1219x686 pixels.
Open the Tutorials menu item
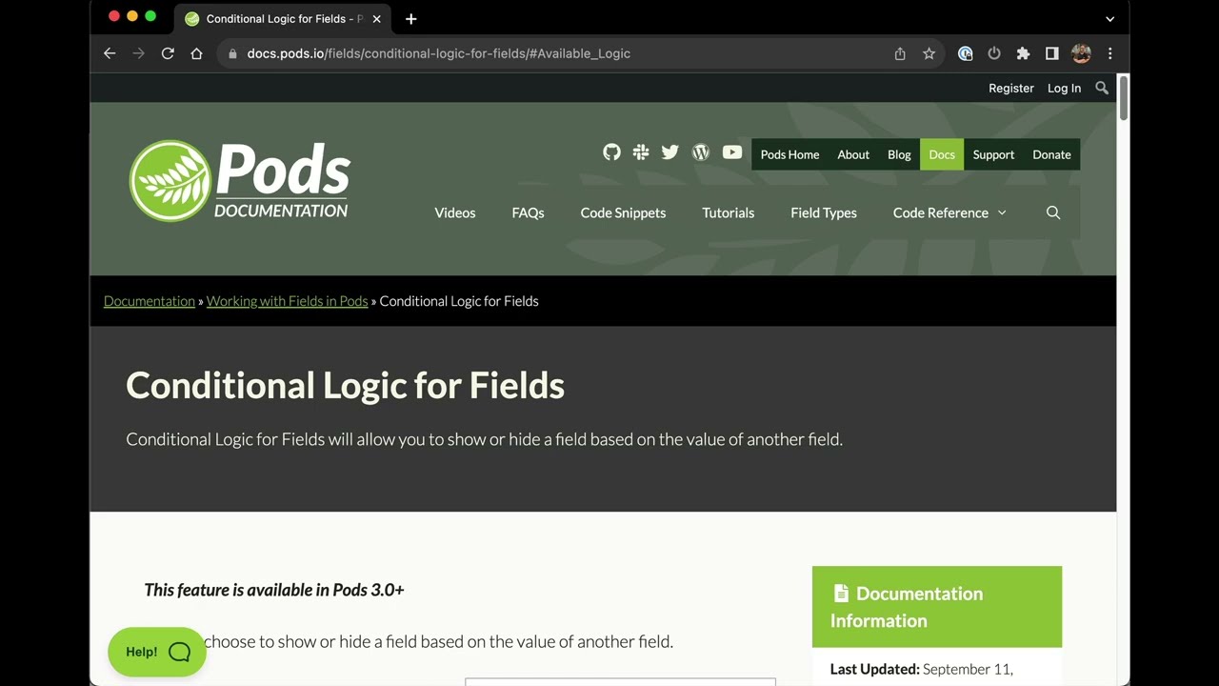pyautogui.click(x=729, y=212)
